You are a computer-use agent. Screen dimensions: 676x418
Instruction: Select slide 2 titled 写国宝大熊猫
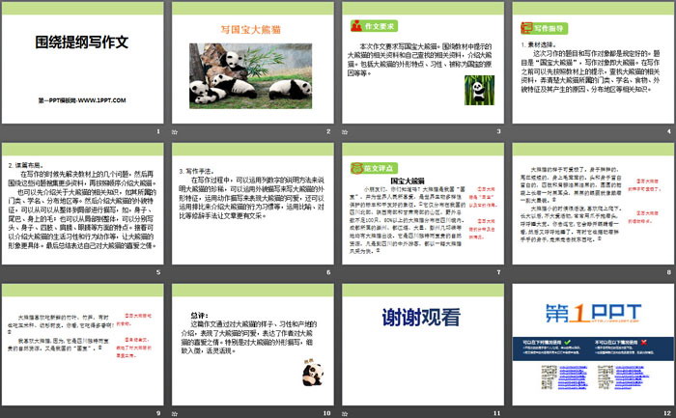(x=253, y=63)
